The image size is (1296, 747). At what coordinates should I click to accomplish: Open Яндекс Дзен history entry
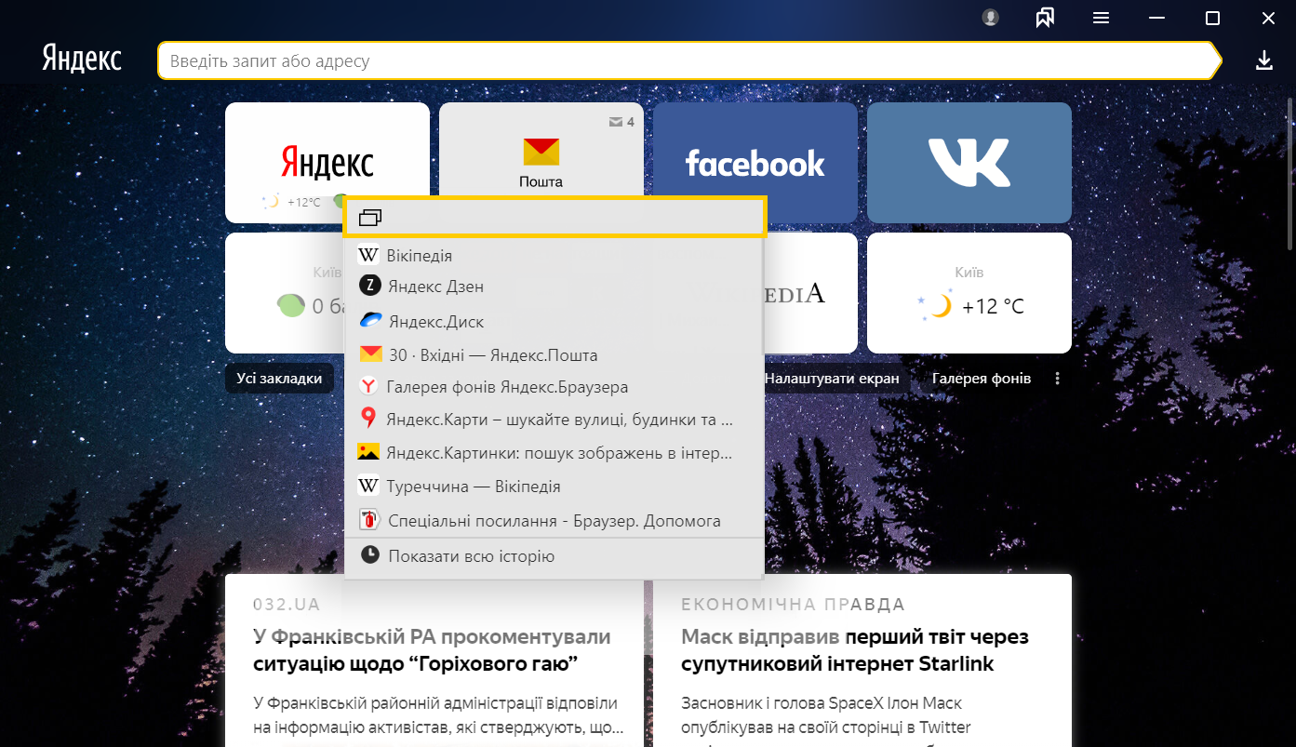coord(554,287)
